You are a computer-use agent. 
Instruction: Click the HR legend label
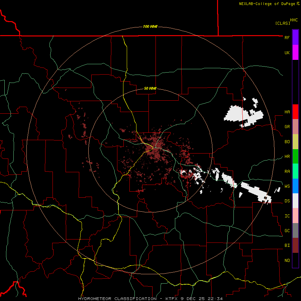[287, 157]
